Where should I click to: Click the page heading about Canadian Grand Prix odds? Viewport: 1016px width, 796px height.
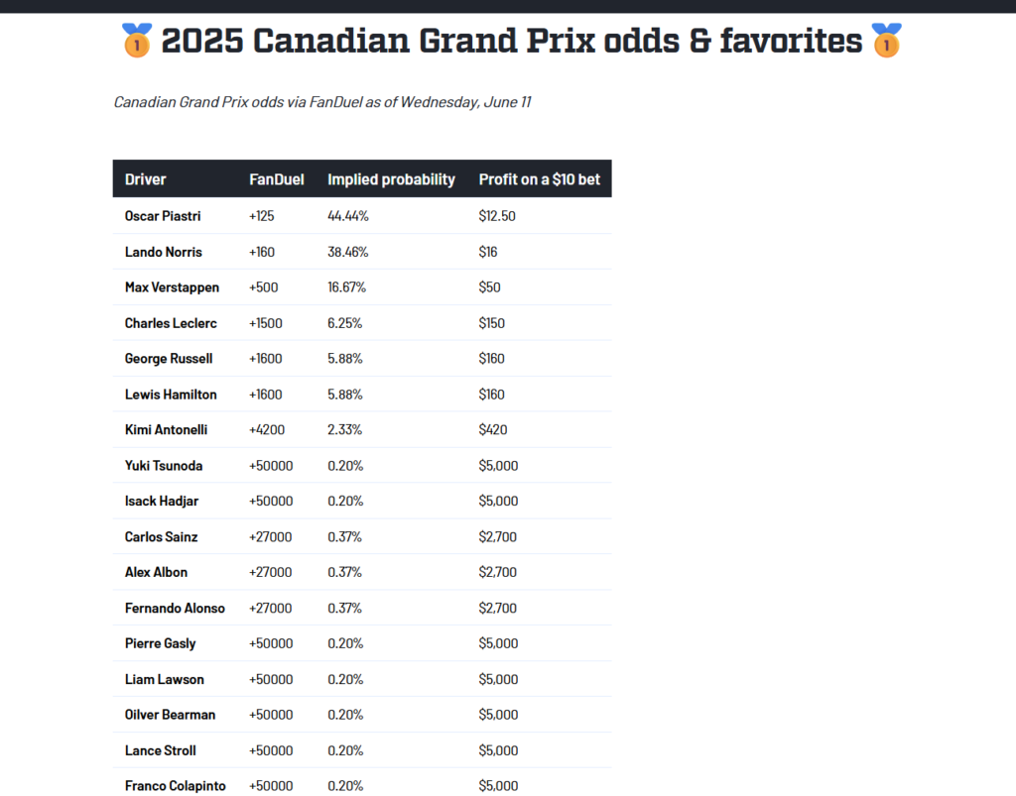pyautogui.click(x=512, y=41)
